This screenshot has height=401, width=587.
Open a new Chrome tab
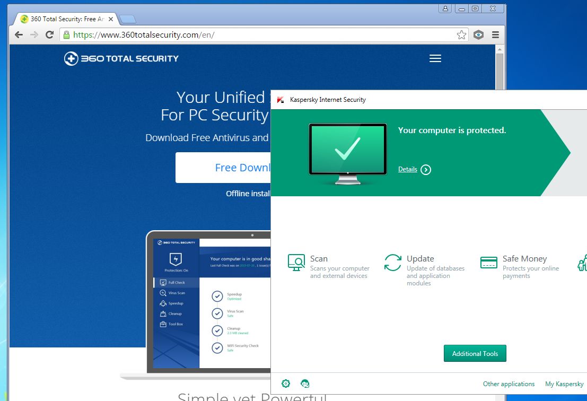pyautogui.click(x=128, y=19)
